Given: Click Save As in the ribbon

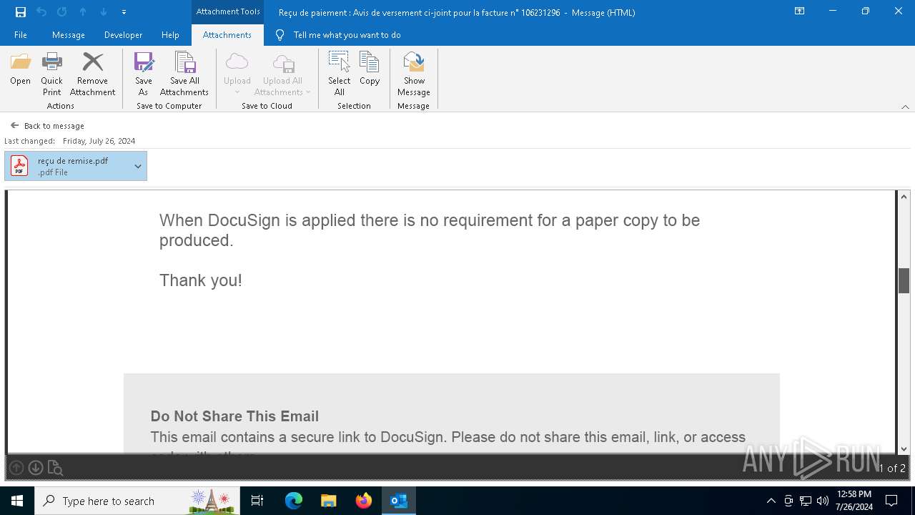Looking at the screenshot, I should click(144, 74).
